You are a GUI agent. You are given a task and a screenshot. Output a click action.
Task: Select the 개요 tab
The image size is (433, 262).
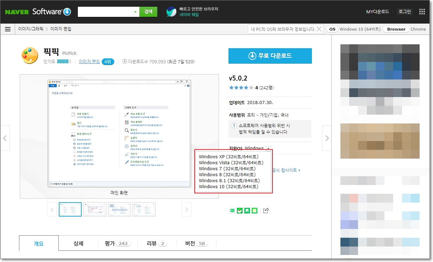(x=39, y=243)
